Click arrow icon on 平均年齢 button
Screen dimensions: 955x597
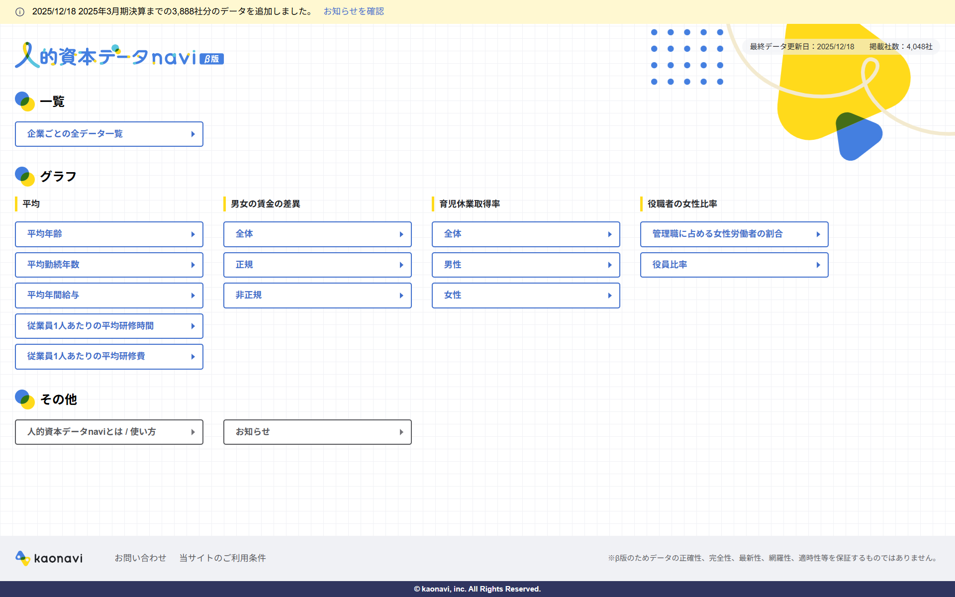click(193, 234)
